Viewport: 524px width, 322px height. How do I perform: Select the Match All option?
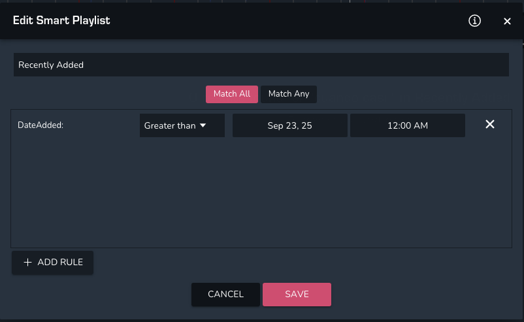coord(232,94)
